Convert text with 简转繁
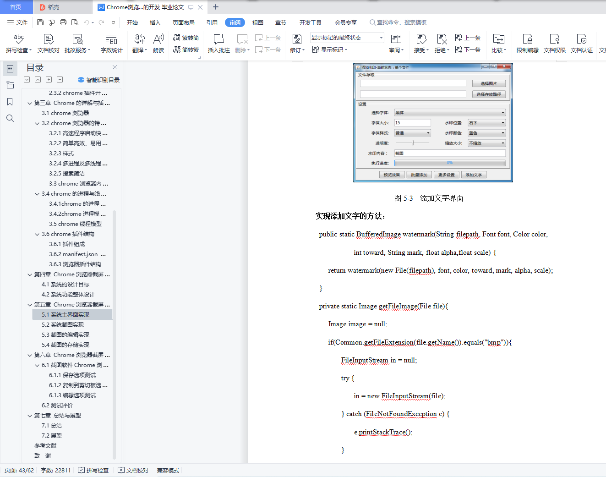The height and width of the screenshot is (477, 606). (x=186, y=49)
